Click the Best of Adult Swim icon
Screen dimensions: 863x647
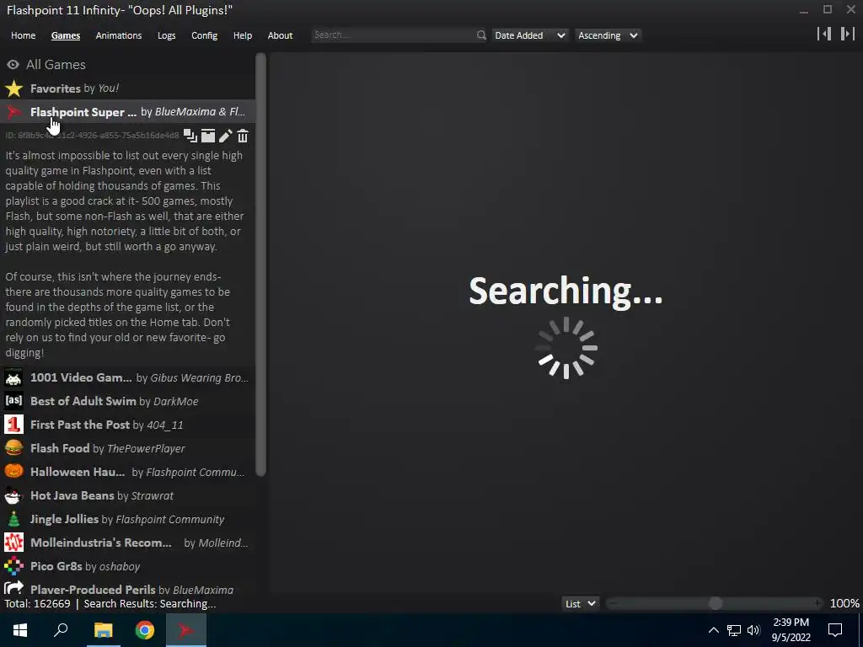[13, 400]
